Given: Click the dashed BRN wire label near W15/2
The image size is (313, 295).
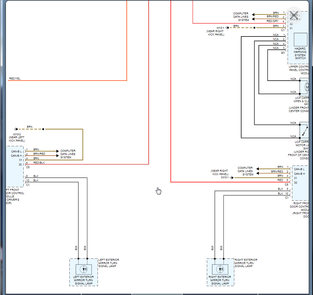Looking at the screenshot, I should [29, 127].
